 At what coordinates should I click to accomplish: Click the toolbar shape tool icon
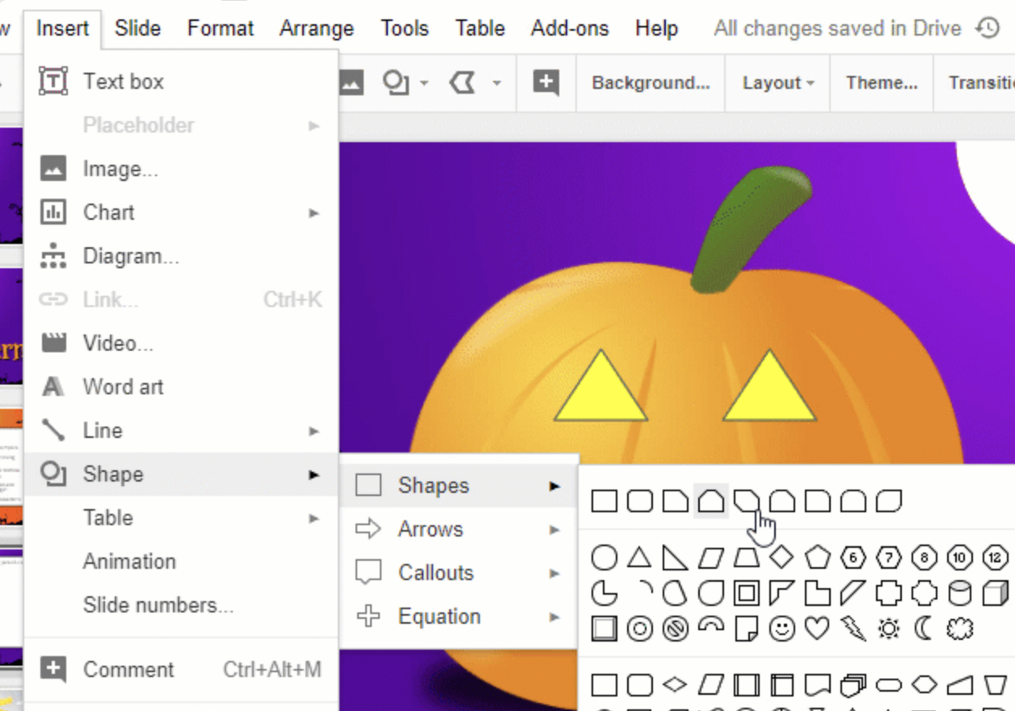[395, 82]
